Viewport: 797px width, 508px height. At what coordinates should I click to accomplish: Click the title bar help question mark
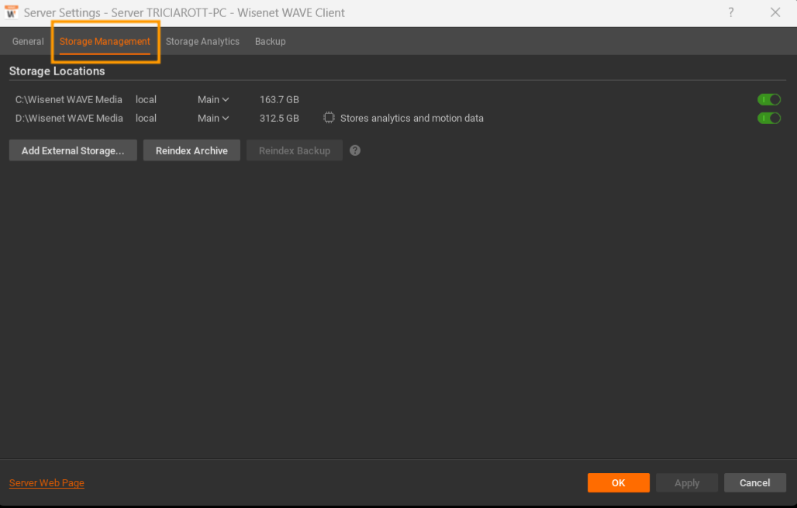[731, 12]
